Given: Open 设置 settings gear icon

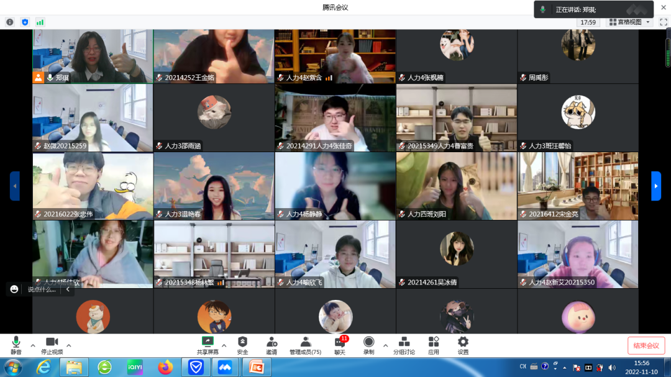Looking at the screenshot, I should (463, 345).
